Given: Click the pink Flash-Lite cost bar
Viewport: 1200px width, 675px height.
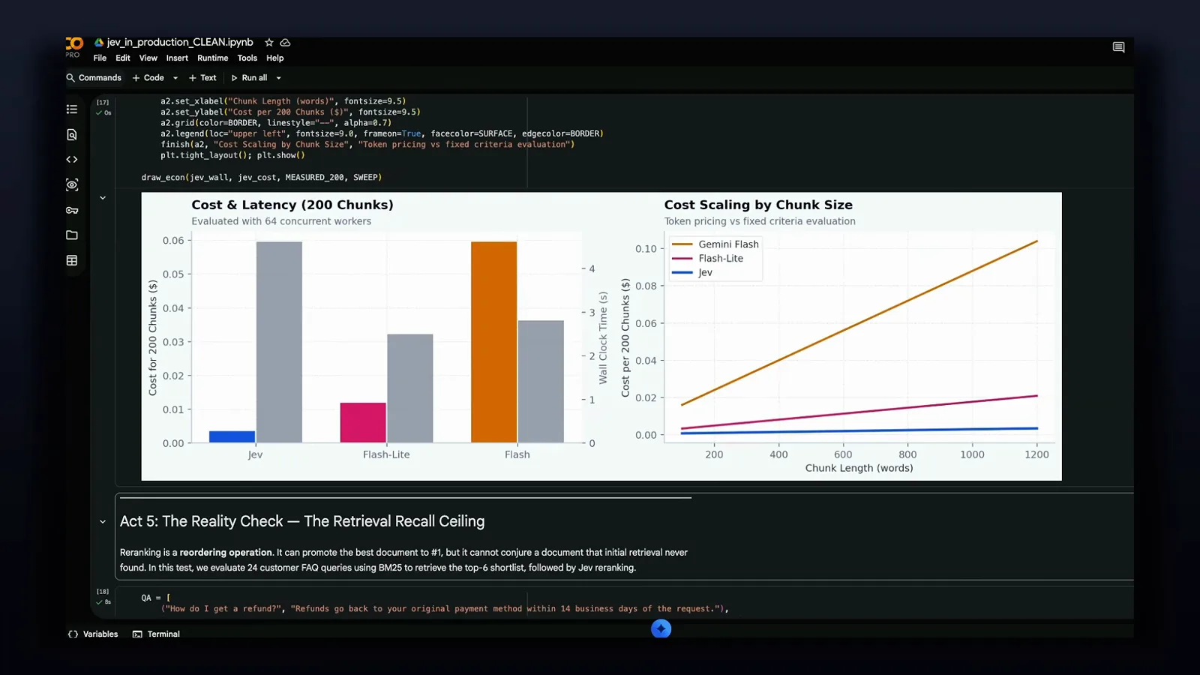Looking at the screenshot, I should (363, 423).
